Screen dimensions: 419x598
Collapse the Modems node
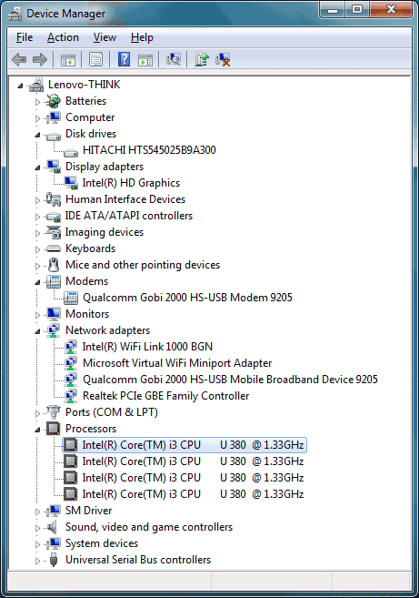(37, 282)
